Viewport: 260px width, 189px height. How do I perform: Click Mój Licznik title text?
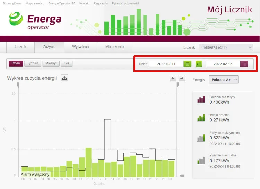tap(229, 10)
